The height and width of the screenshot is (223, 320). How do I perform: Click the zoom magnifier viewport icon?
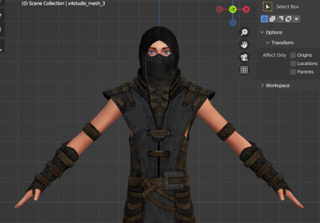[244, 32]
